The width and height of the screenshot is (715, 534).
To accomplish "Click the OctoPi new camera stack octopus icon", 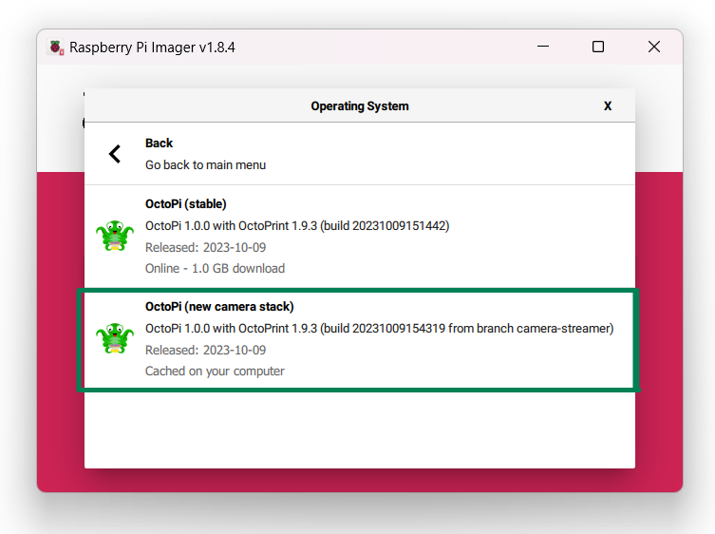I will pos(115,338).
